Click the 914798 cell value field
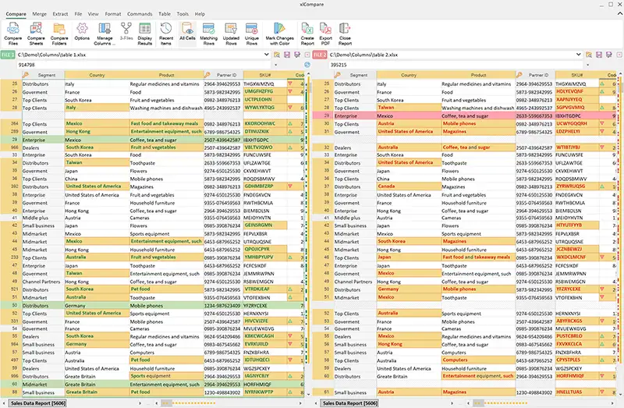The height and width of the screenshot is (408, 624). pyautogui.click(x=144, y=65)
